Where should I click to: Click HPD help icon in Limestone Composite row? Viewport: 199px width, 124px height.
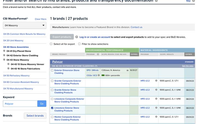tap(156, 99)
